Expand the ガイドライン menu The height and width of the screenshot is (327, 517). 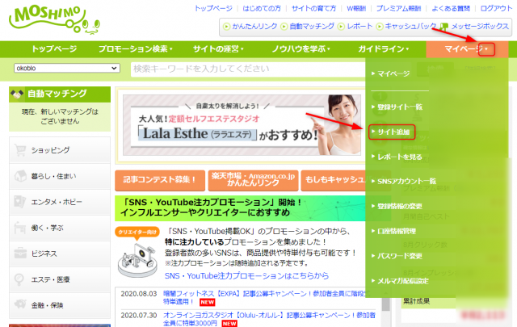tap(384, 49)
